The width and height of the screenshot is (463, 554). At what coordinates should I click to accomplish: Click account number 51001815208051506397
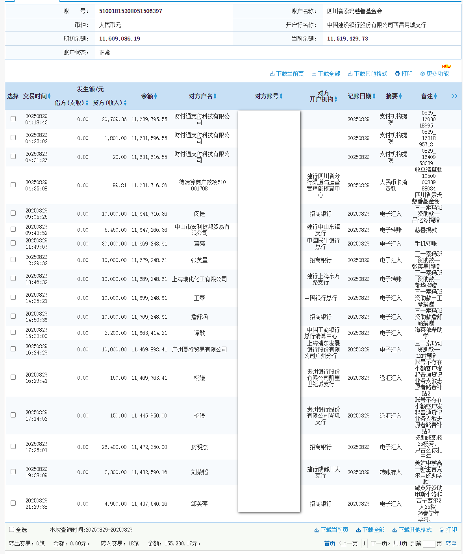coord(131,11)
